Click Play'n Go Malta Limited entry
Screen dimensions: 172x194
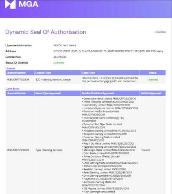pos(108,144)
